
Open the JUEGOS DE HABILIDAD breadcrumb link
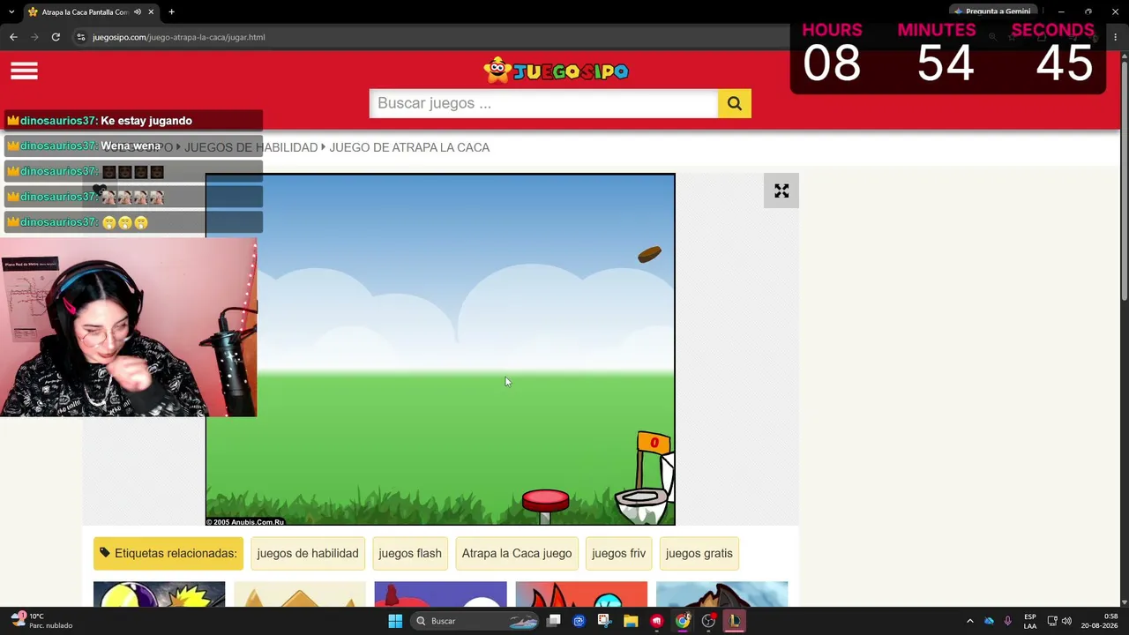[250, 147]
